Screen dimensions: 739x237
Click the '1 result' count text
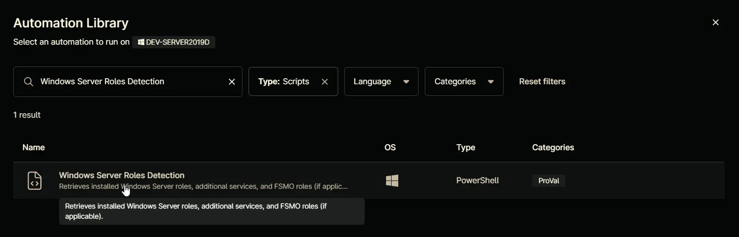click(x=27, y=115)
